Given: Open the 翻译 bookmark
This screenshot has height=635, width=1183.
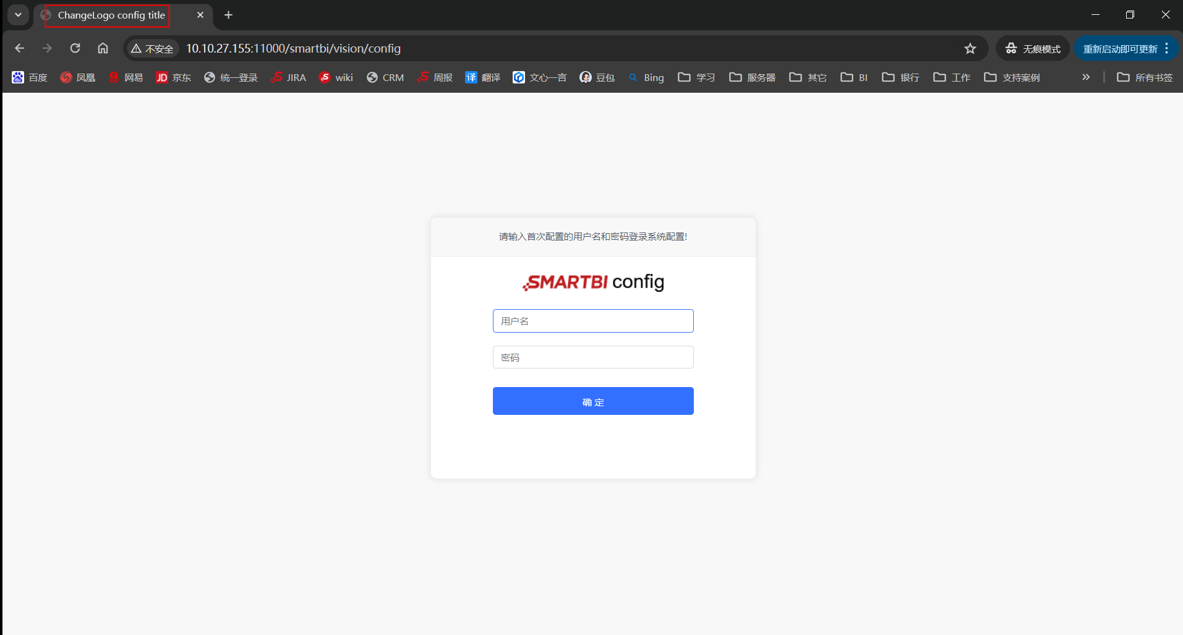Looking at the screenshot, I should point(482,77).
